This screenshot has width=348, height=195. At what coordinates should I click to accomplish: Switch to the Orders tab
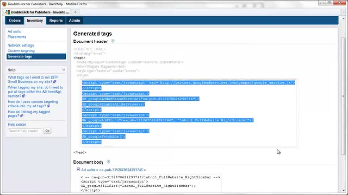[14, 20]
